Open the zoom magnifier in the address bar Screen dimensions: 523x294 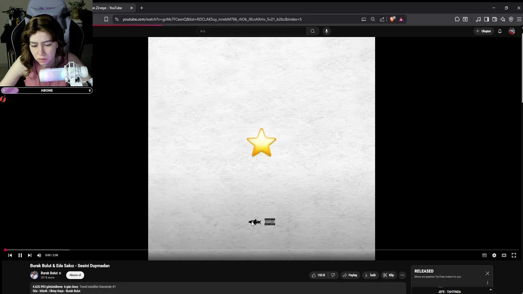coord(373,19)
